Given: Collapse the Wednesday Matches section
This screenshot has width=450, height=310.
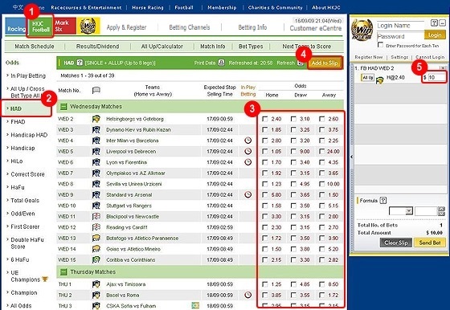Looking at the screenshot, I should (63, 107).
